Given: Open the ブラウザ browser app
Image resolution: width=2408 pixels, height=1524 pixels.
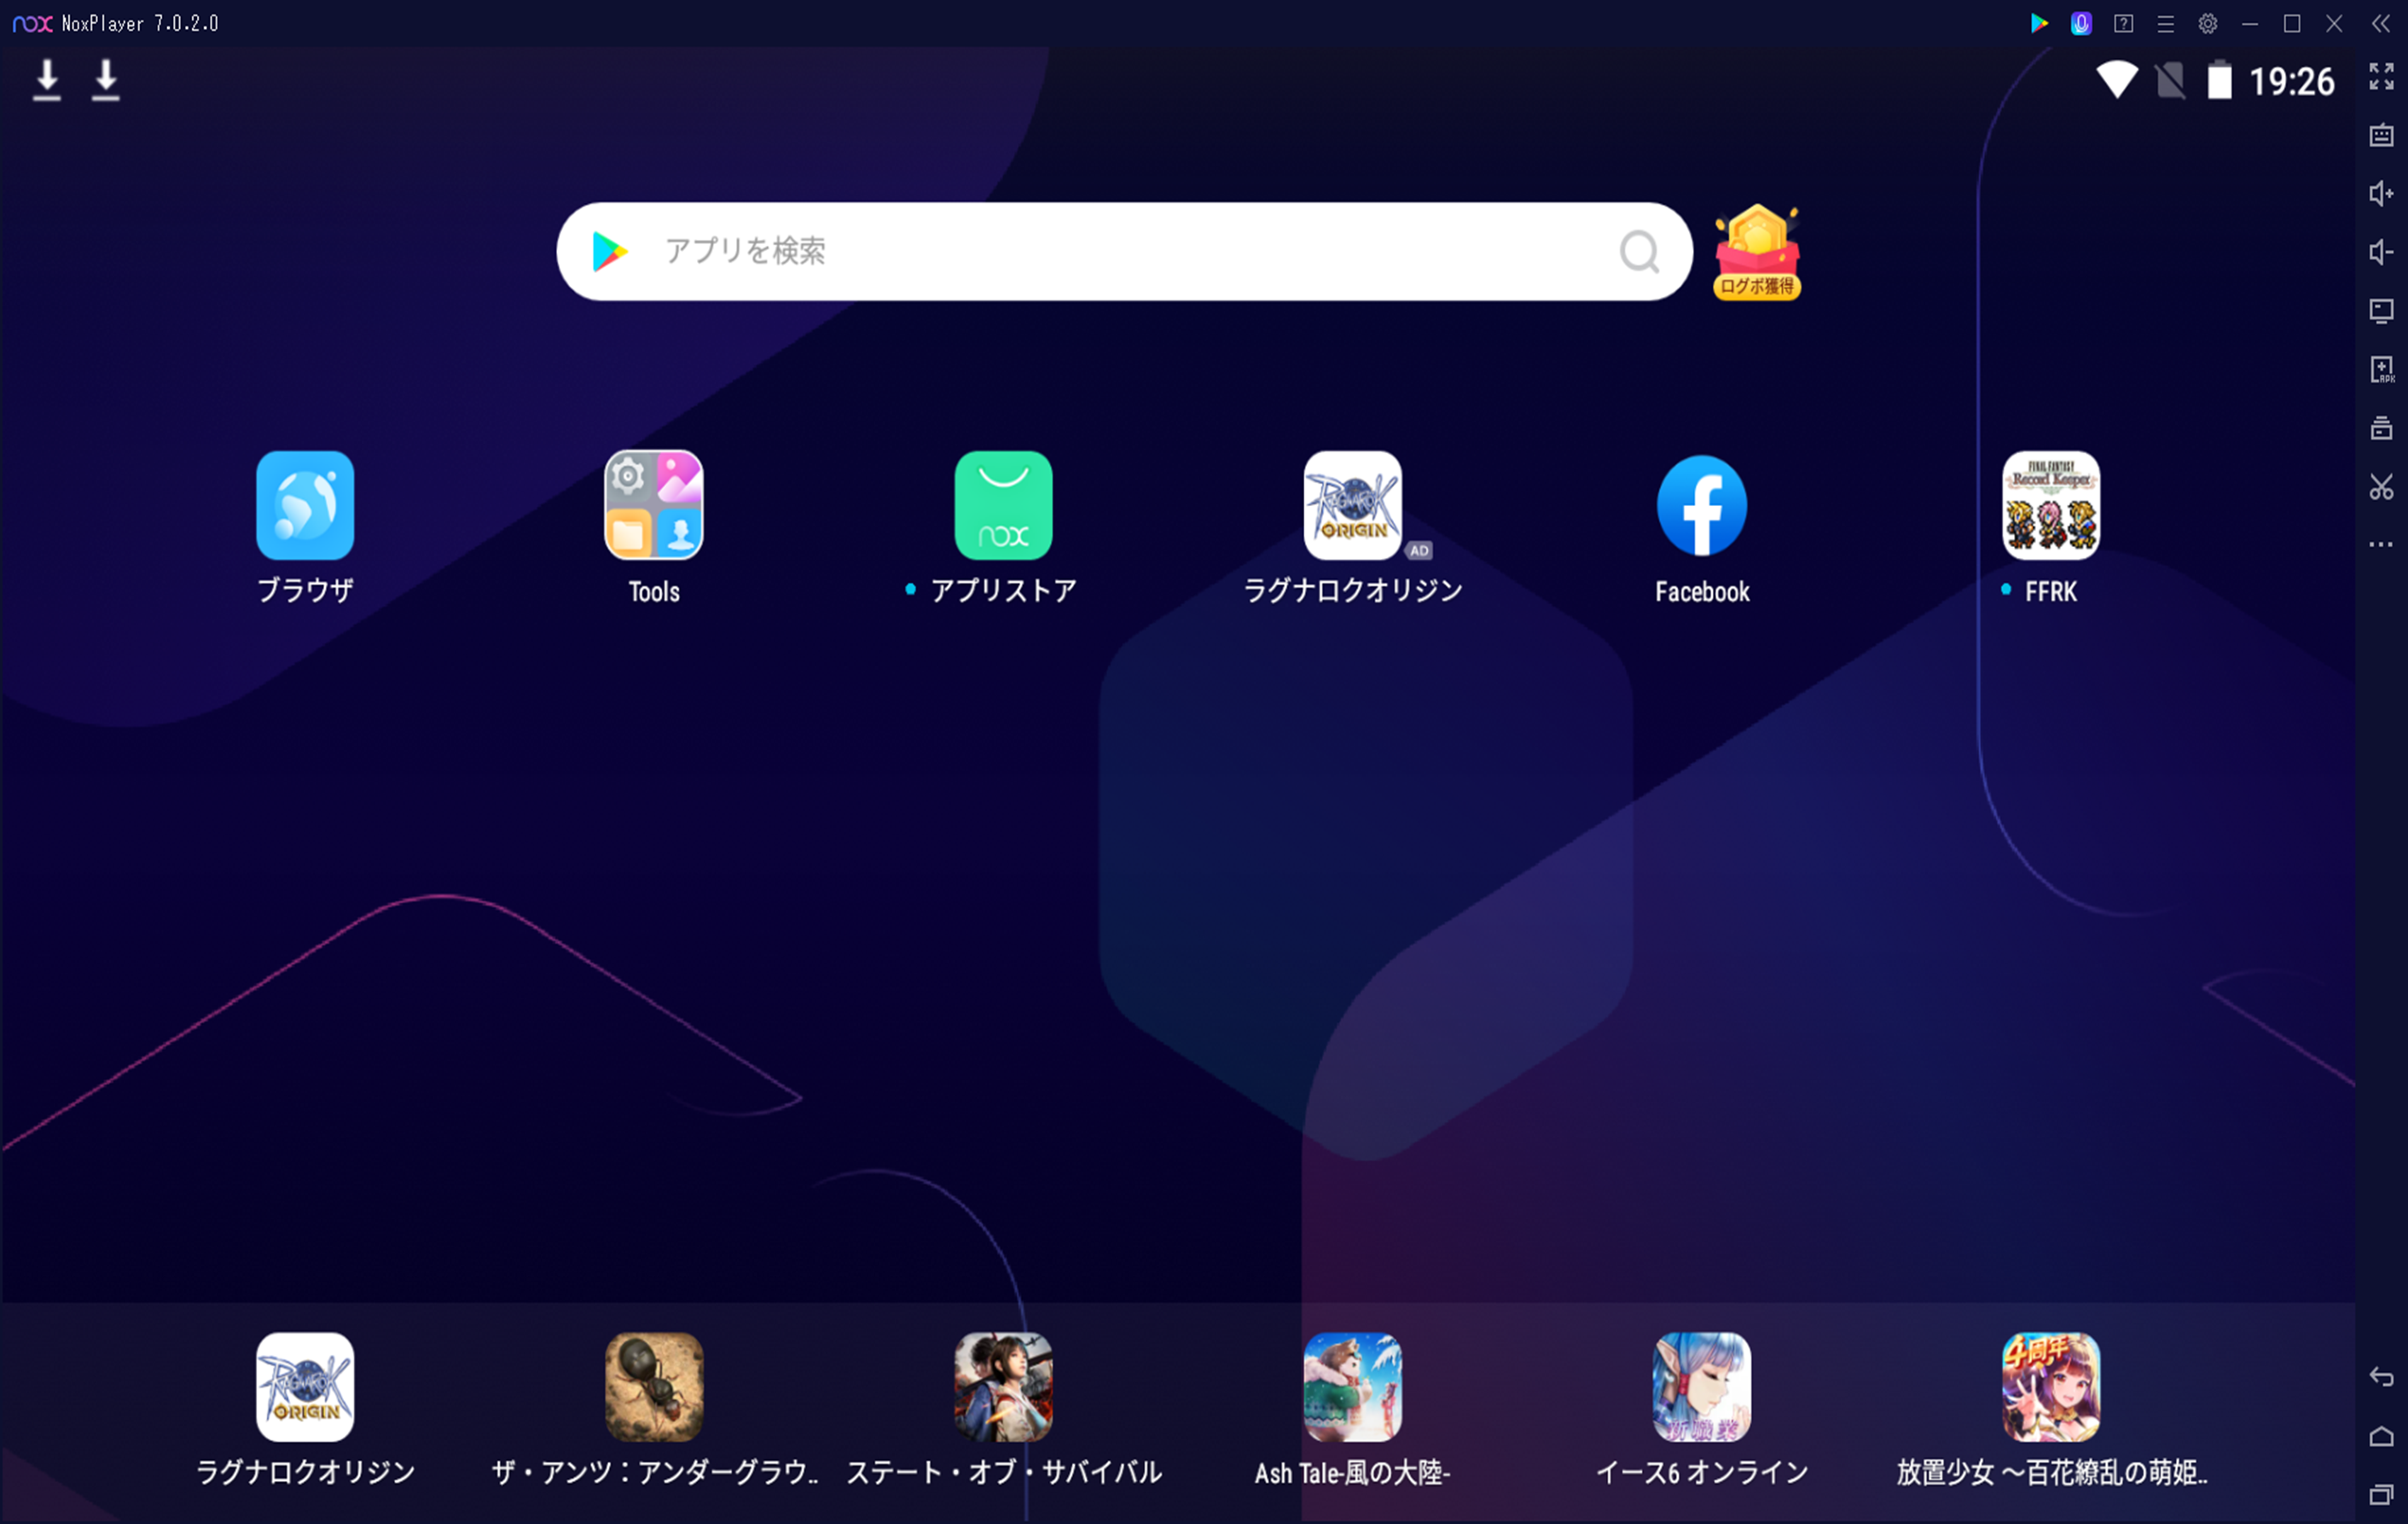Looking at the screenshot, I should point(305,505).
